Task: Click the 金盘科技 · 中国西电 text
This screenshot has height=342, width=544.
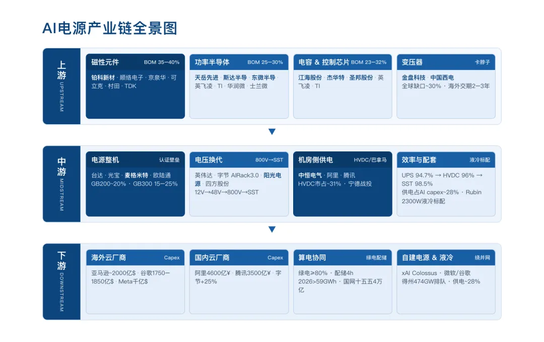Action: pyautogui.click(x=428, y=77)
